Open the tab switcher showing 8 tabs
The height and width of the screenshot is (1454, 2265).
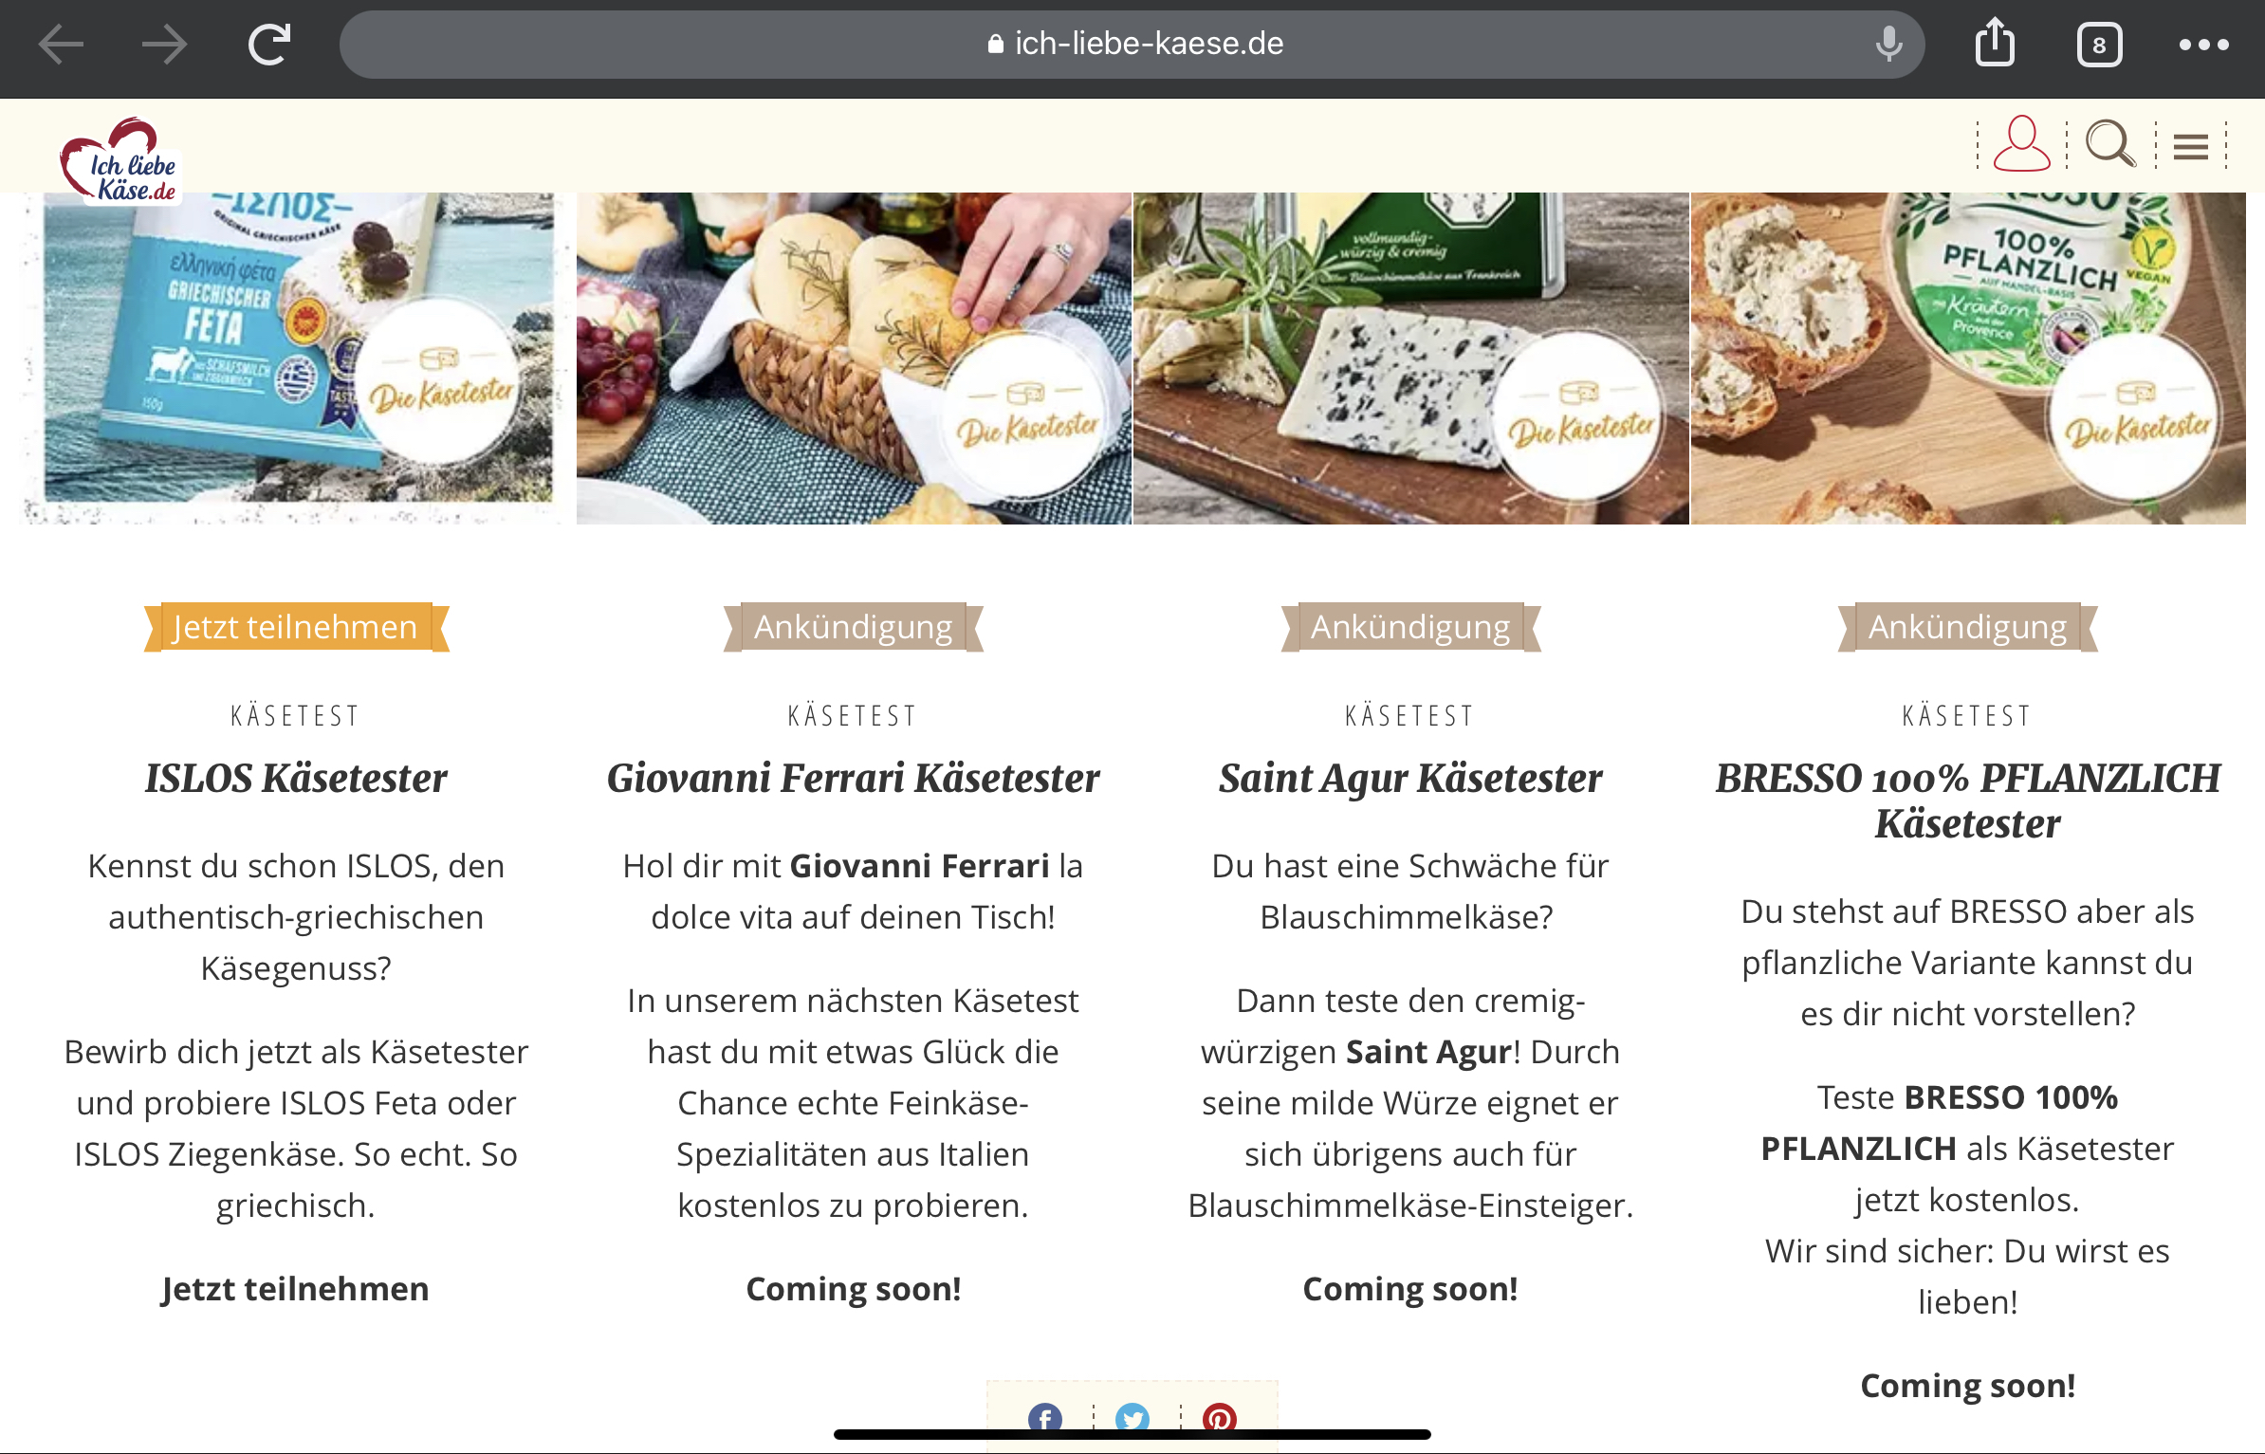click(x=2099, y=45)
